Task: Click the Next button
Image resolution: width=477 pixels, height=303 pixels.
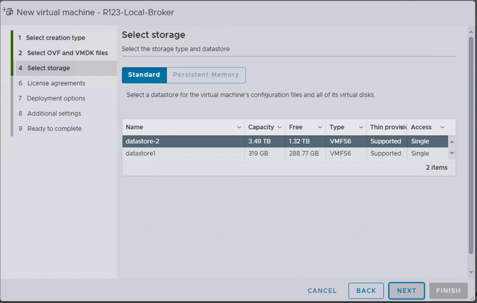Action: (407, 291)
